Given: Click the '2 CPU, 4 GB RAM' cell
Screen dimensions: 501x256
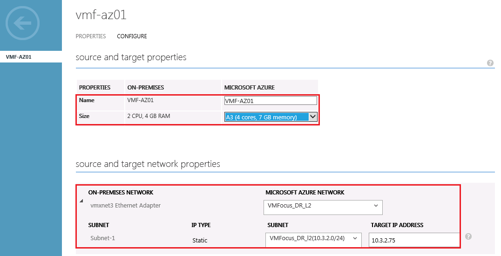Looking at the screenshot, I should 149,116.
